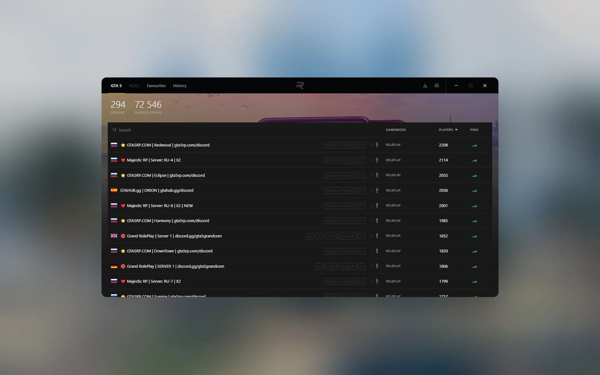Screen dimensions: 600x375
Task: Click player count 2208
Action: click(443, 145)
